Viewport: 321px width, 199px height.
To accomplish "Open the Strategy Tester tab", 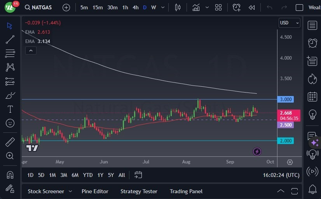I will [139, 191].
